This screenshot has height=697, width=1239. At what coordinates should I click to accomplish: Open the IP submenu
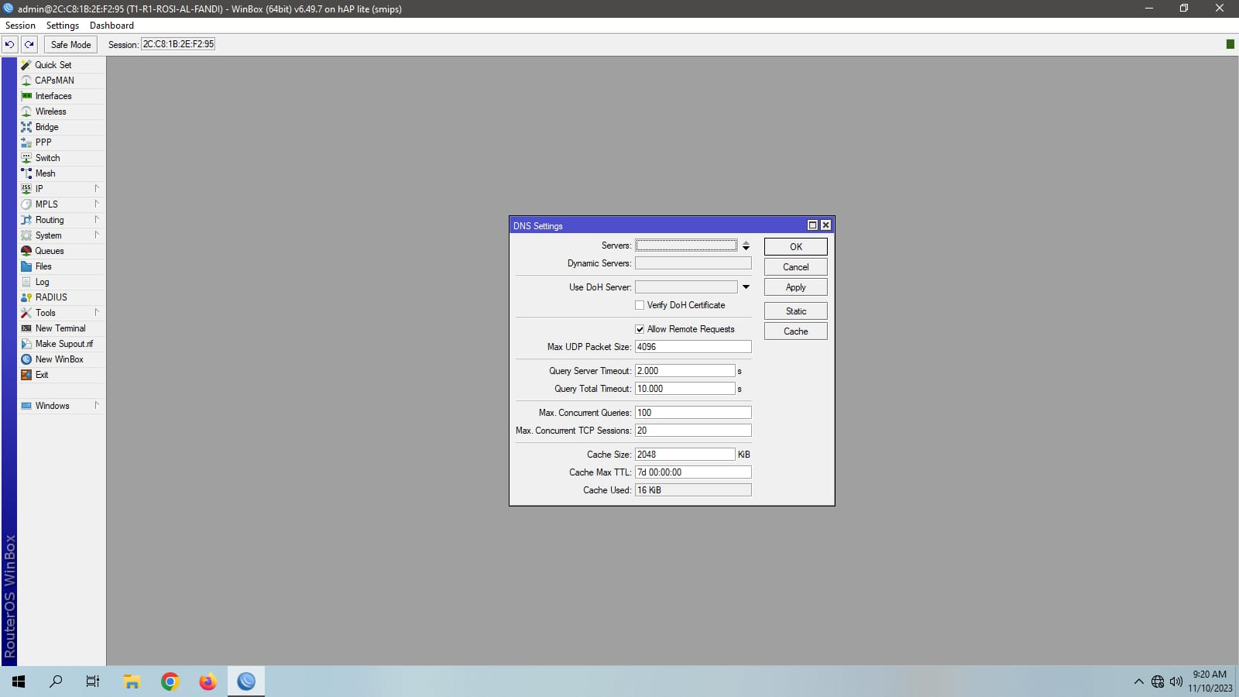point(61,189)
